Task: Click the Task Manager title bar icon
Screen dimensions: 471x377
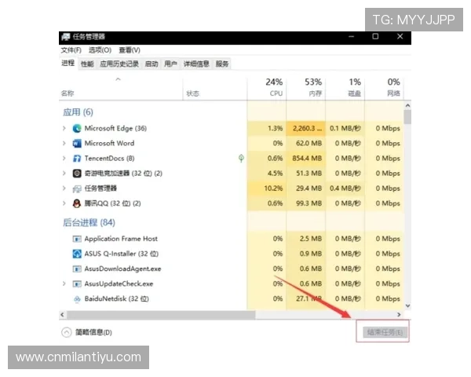Action: click(66, 37)
